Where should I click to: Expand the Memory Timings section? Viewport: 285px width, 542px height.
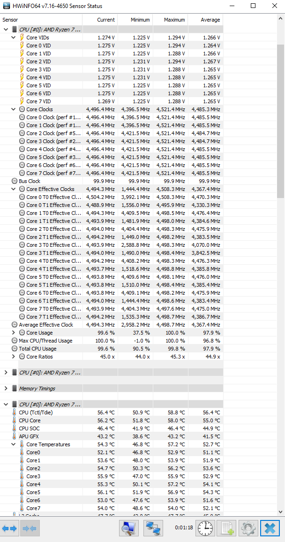point(6,389)
